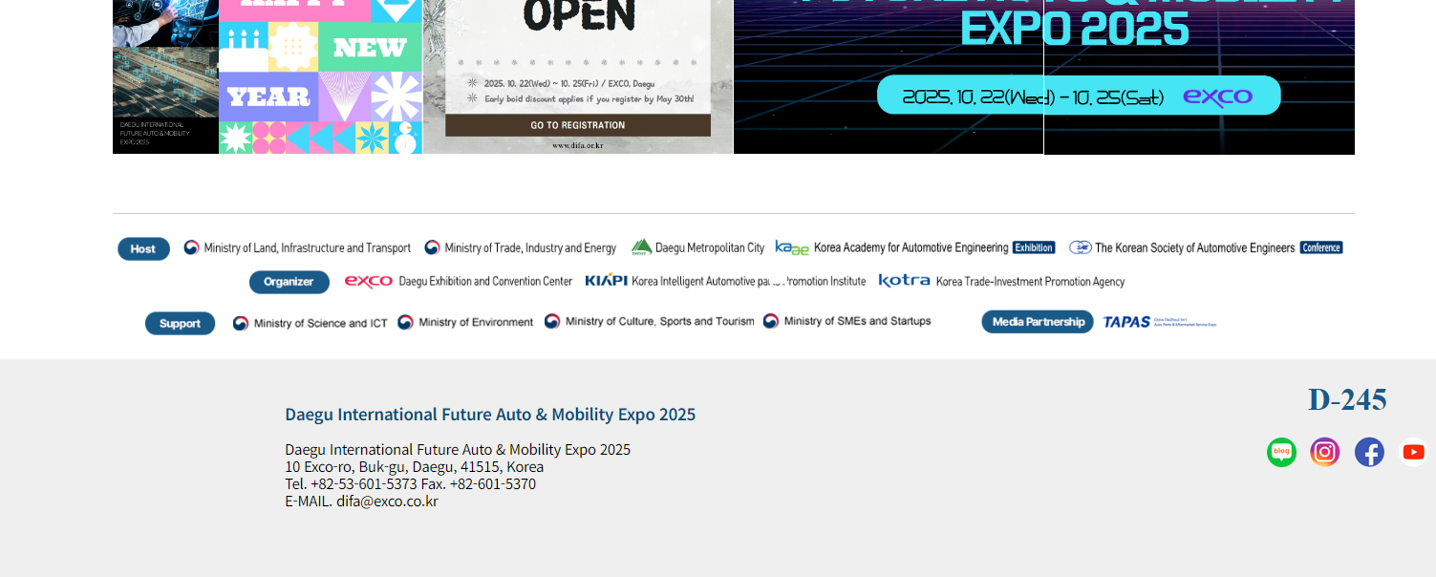Click Ministry of Science and ICT text

321,323
